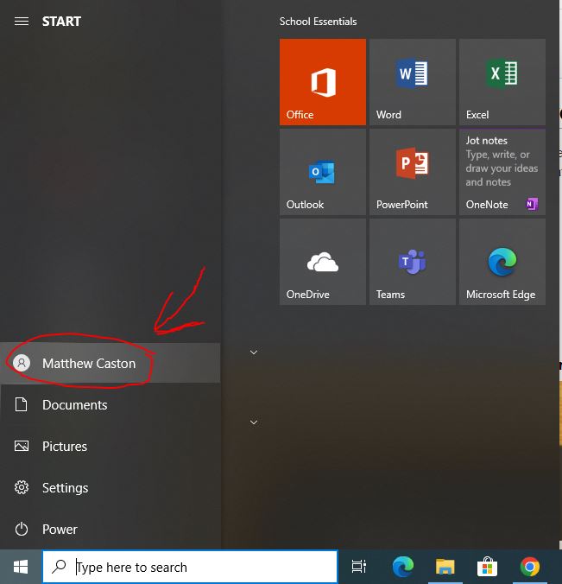Click the School Essentials group title
The width and height of the screenshot is (562, 584).
[x=319, y=22]
